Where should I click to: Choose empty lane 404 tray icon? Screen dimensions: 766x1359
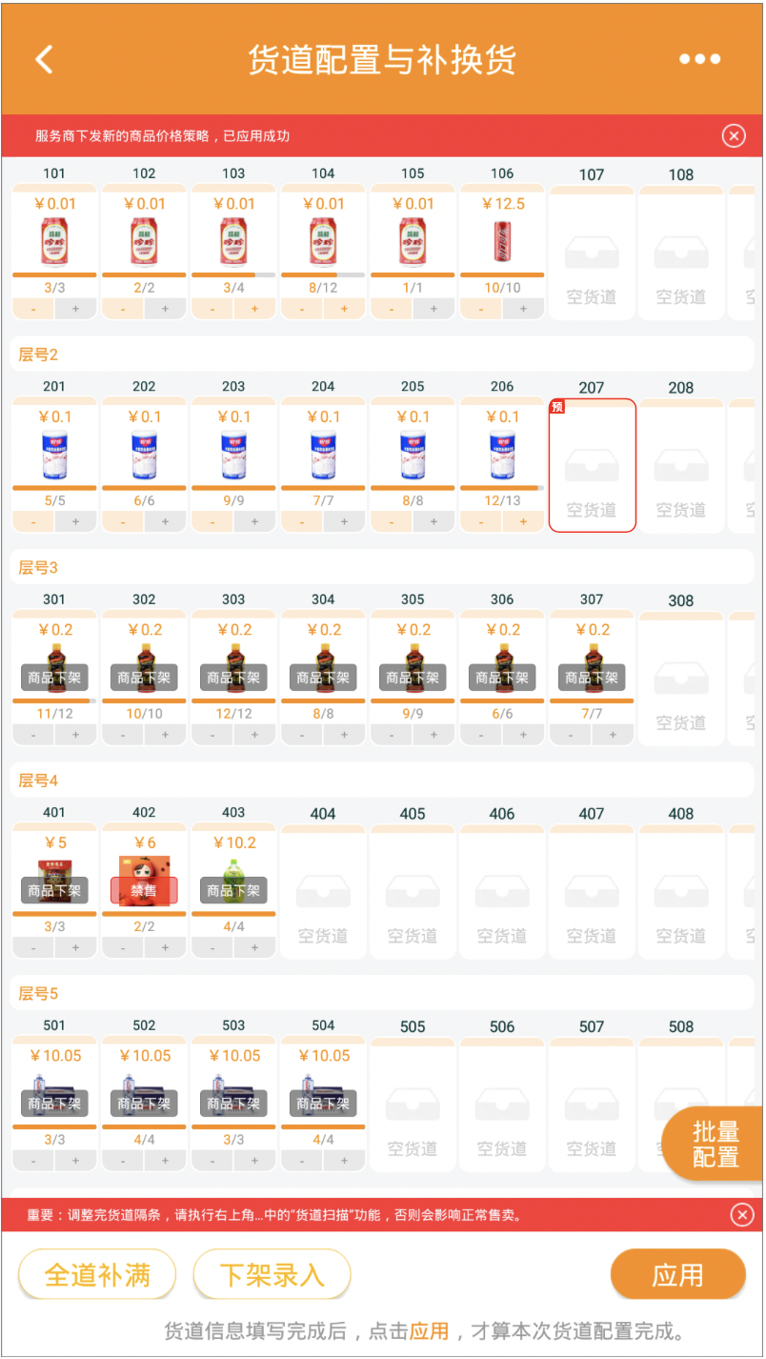[x=323, y=894]
